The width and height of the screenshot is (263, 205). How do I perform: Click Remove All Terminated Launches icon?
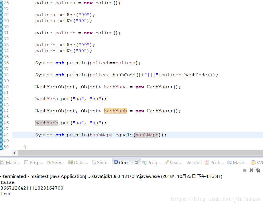click(x=258, y=170)
